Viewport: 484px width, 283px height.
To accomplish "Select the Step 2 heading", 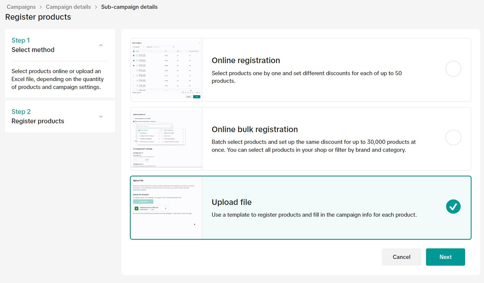I will point(21,112).
